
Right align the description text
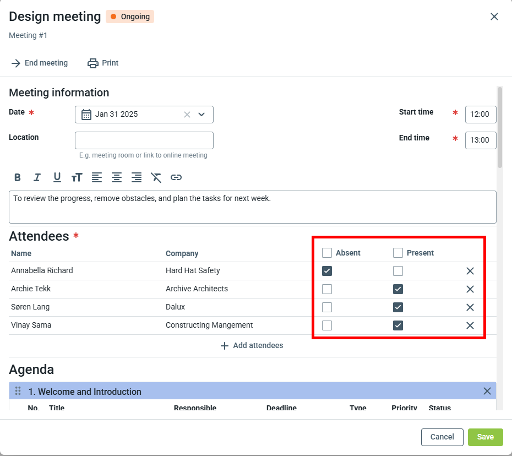coord(137,177)
